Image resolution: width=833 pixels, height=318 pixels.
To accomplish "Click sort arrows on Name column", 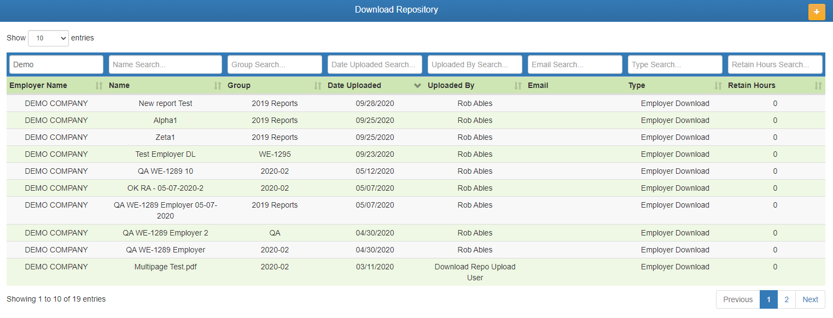I will (218, 86).
